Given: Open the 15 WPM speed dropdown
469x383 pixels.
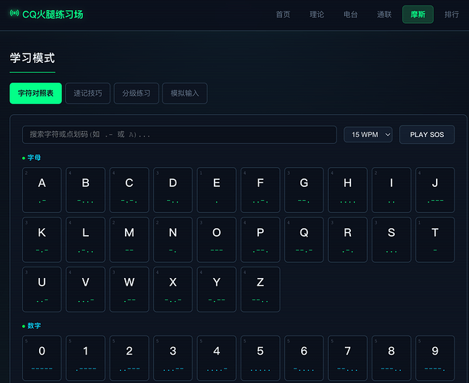Looking at the screenshot, I should point(368,135).
